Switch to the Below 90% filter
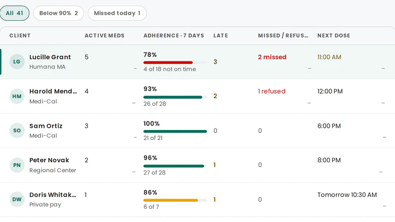Viewport: 395px width, 222px height. click(58, 13)
